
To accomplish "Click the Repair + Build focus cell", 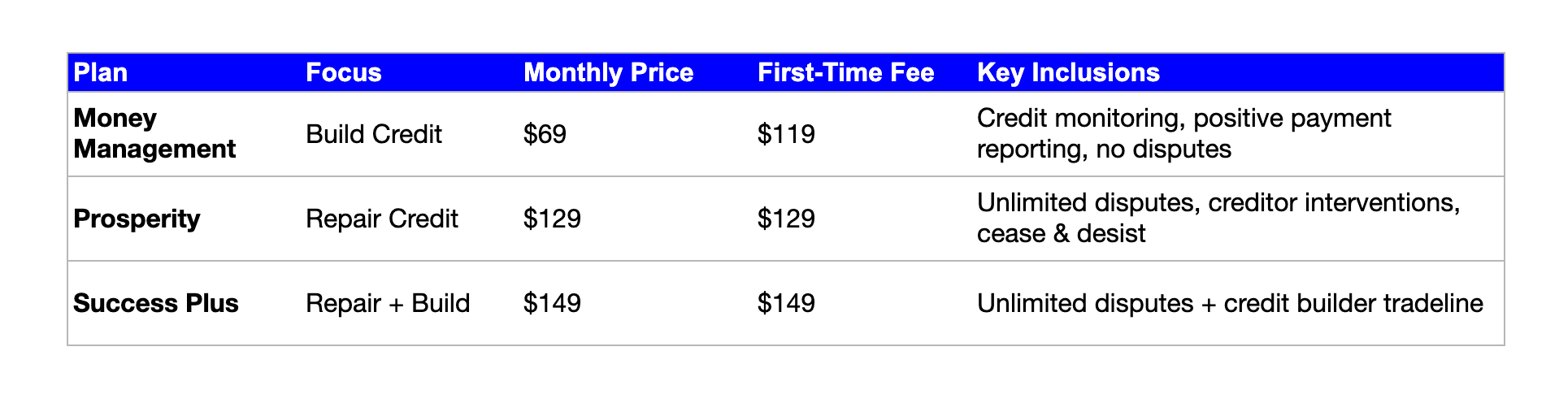I will 388,303.
